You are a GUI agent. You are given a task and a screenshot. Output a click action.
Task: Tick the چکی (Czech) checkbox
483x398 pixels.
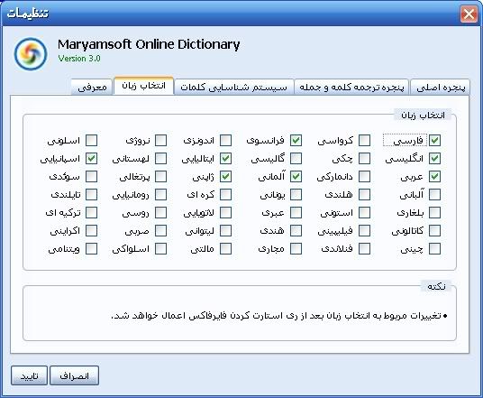[x=364, y=159]
